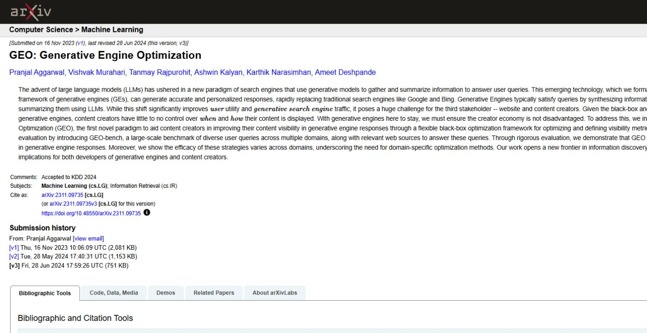Viewport: 647px width, 333px height.
Task: Open author Karthik Narasimhan page
Action: pyautogui.click(x=279, y=72)
